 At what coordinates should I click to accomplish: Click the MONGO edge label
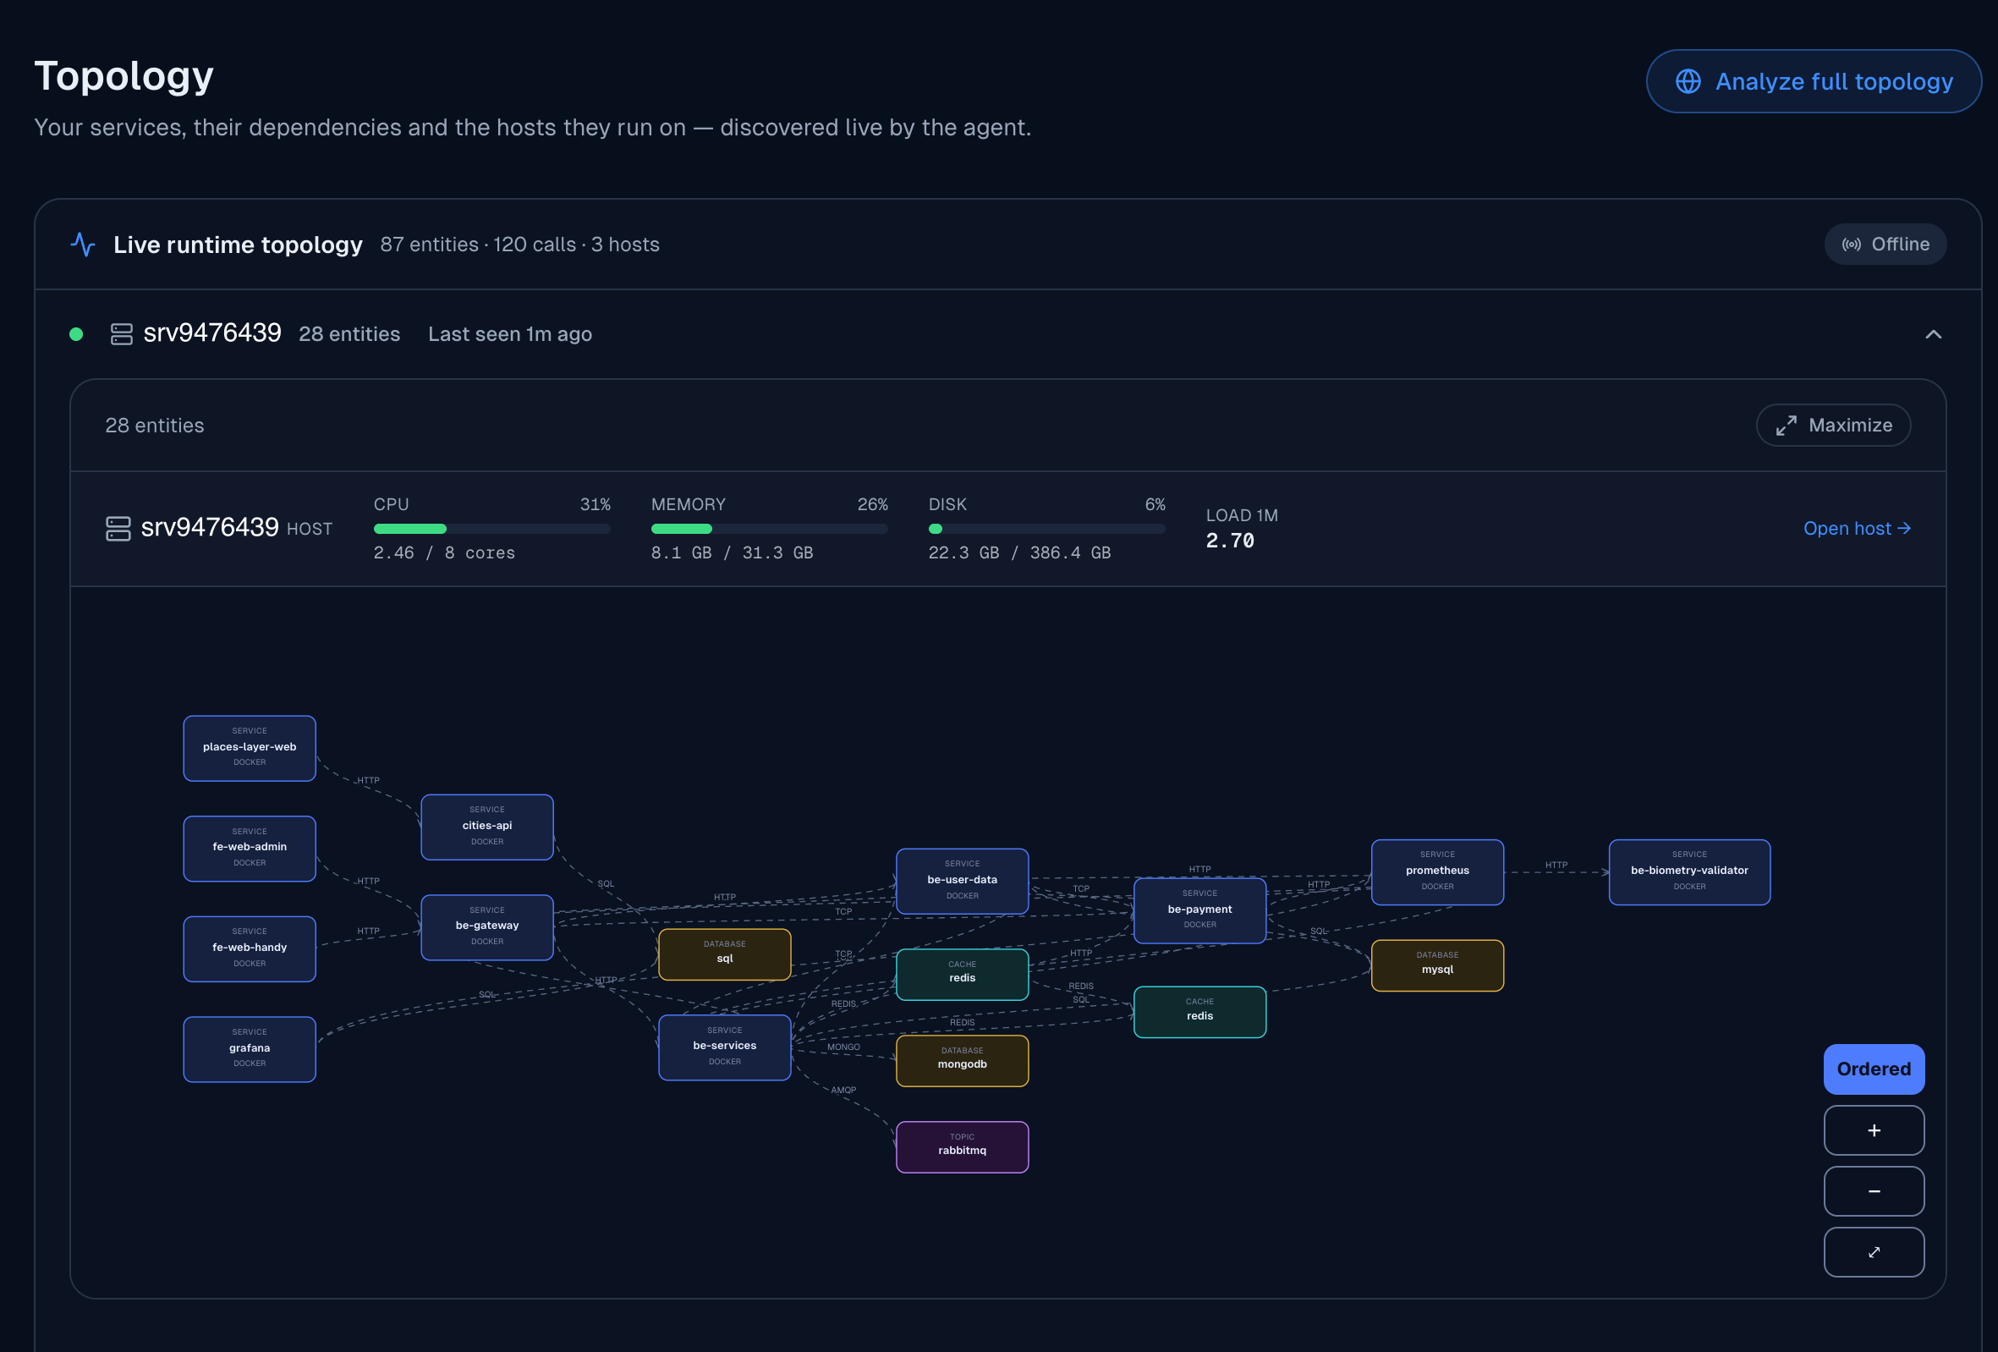coord(843,1047)
